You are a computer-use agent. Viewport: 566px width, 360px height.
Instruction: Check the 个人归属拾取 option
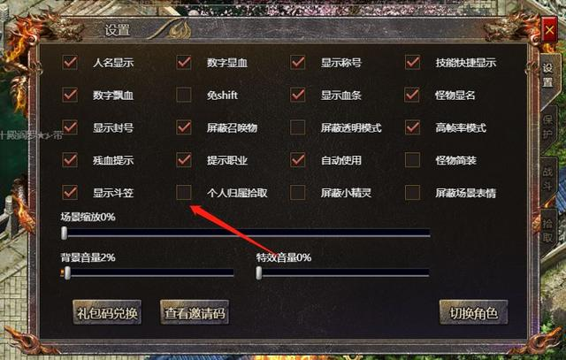point(184,193)
